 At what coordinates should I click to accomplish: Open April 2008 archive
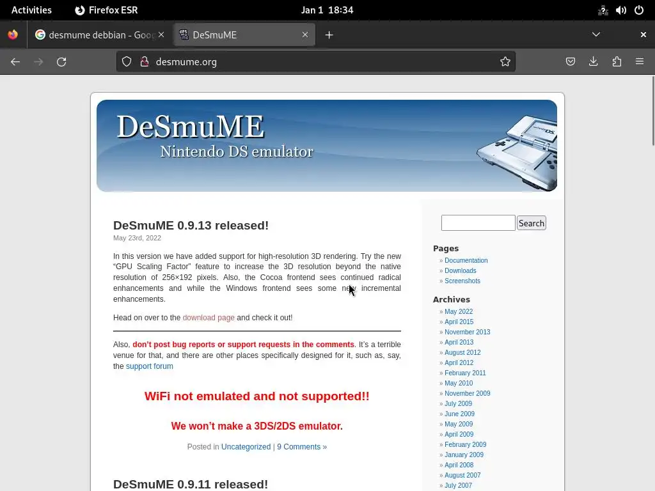tap(459, 465)
